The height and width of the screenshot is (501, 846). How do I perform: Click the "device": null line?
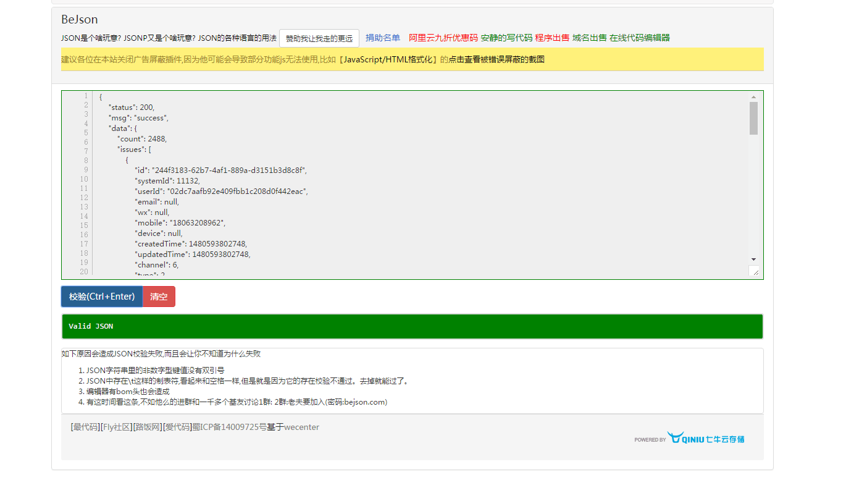(x=159, y=234)
